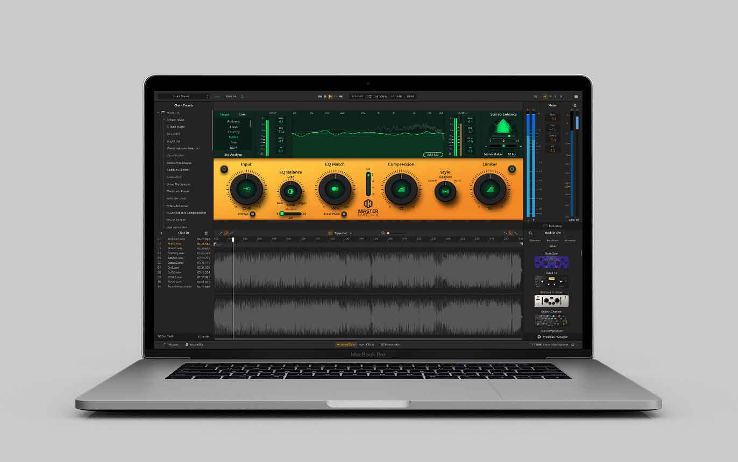The image size is (738, 462).
Task: Delete a clip with the Clip List trash icon
Action: pyautogui.click(x=206, y=233)
